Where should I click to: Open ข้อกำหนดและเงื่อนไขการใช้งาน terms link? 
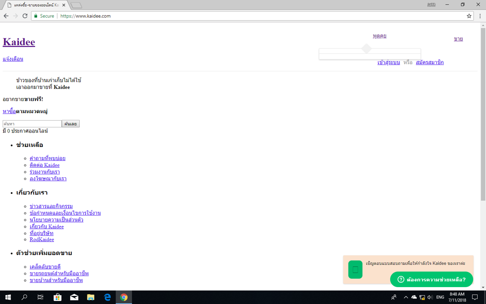pyautogui.click(x=65, y=213)
